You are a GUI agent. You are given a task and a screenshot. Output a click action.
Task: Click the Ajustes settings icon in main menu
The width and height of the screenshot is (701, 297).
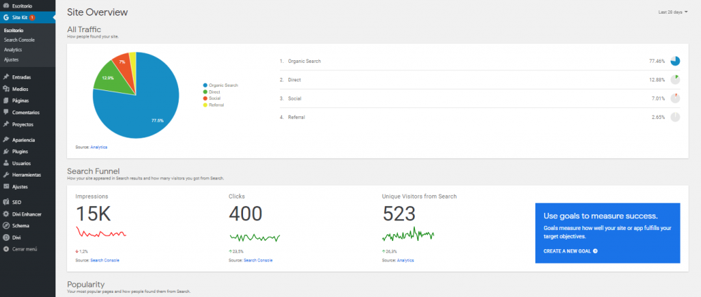pos(5,187)
